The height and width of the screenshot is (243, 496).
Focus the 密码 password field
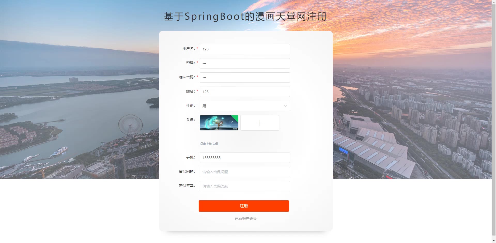click(x=245, y=63)
